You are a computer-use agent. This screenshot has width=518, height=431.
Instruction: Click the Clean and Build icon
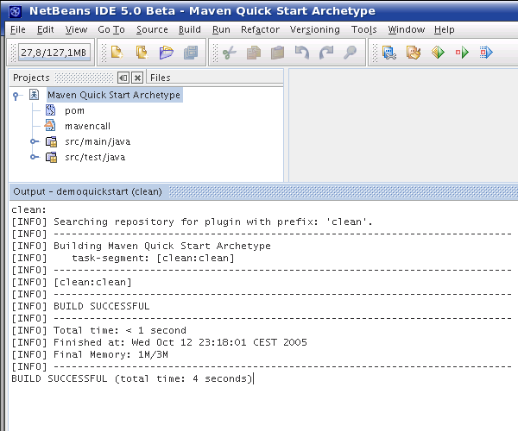[x=414, y=53]
